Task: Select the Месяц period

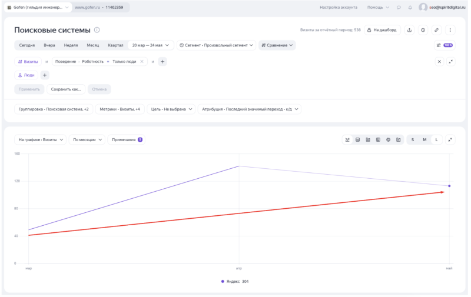Action: pyautogui.click(x=93, y=45)
